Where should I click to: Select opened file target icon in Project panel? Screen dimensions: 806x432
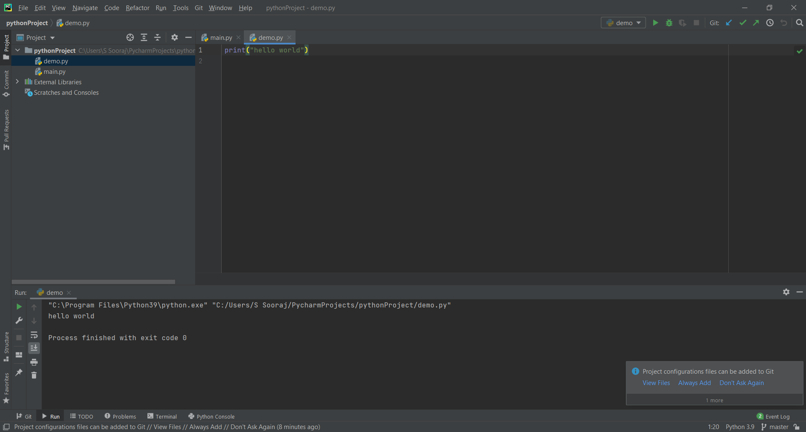point(130,38)
